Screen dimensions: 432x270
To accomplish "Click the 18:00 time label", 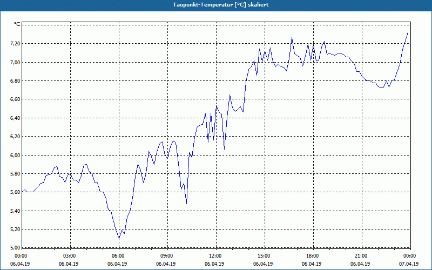I will pyautogui.click(x=313, y=256).
